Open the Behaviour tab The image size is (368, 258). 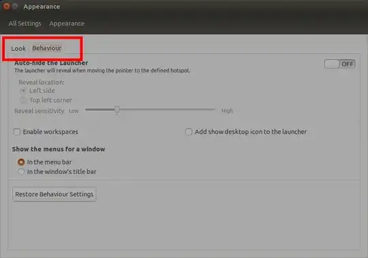coord(47,48)
